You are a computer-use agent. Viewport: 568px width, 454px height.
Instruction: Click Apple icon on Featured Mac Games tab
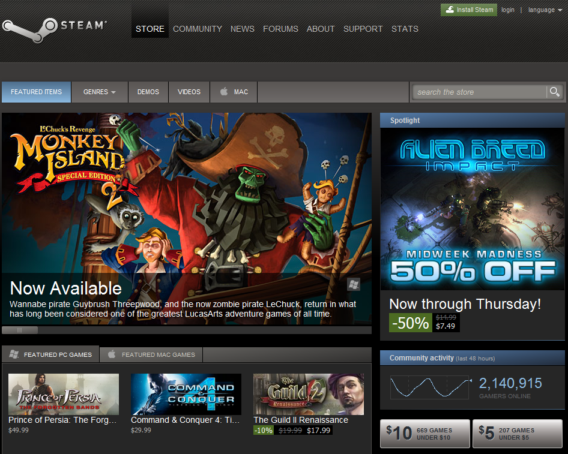(x=112, y=354)
